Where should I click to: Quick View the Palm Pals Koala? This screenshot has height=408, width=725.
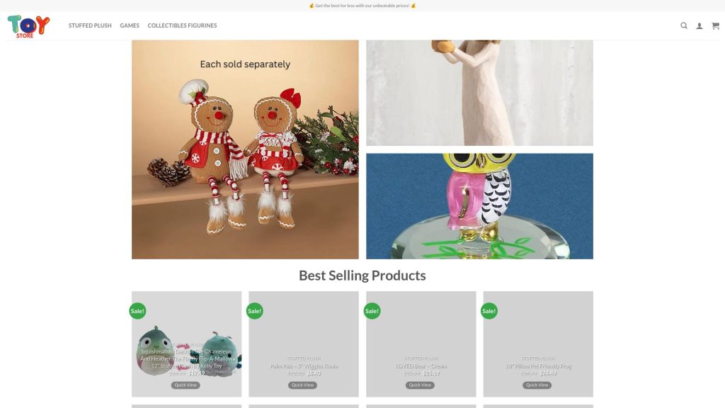tap(303, 385)
